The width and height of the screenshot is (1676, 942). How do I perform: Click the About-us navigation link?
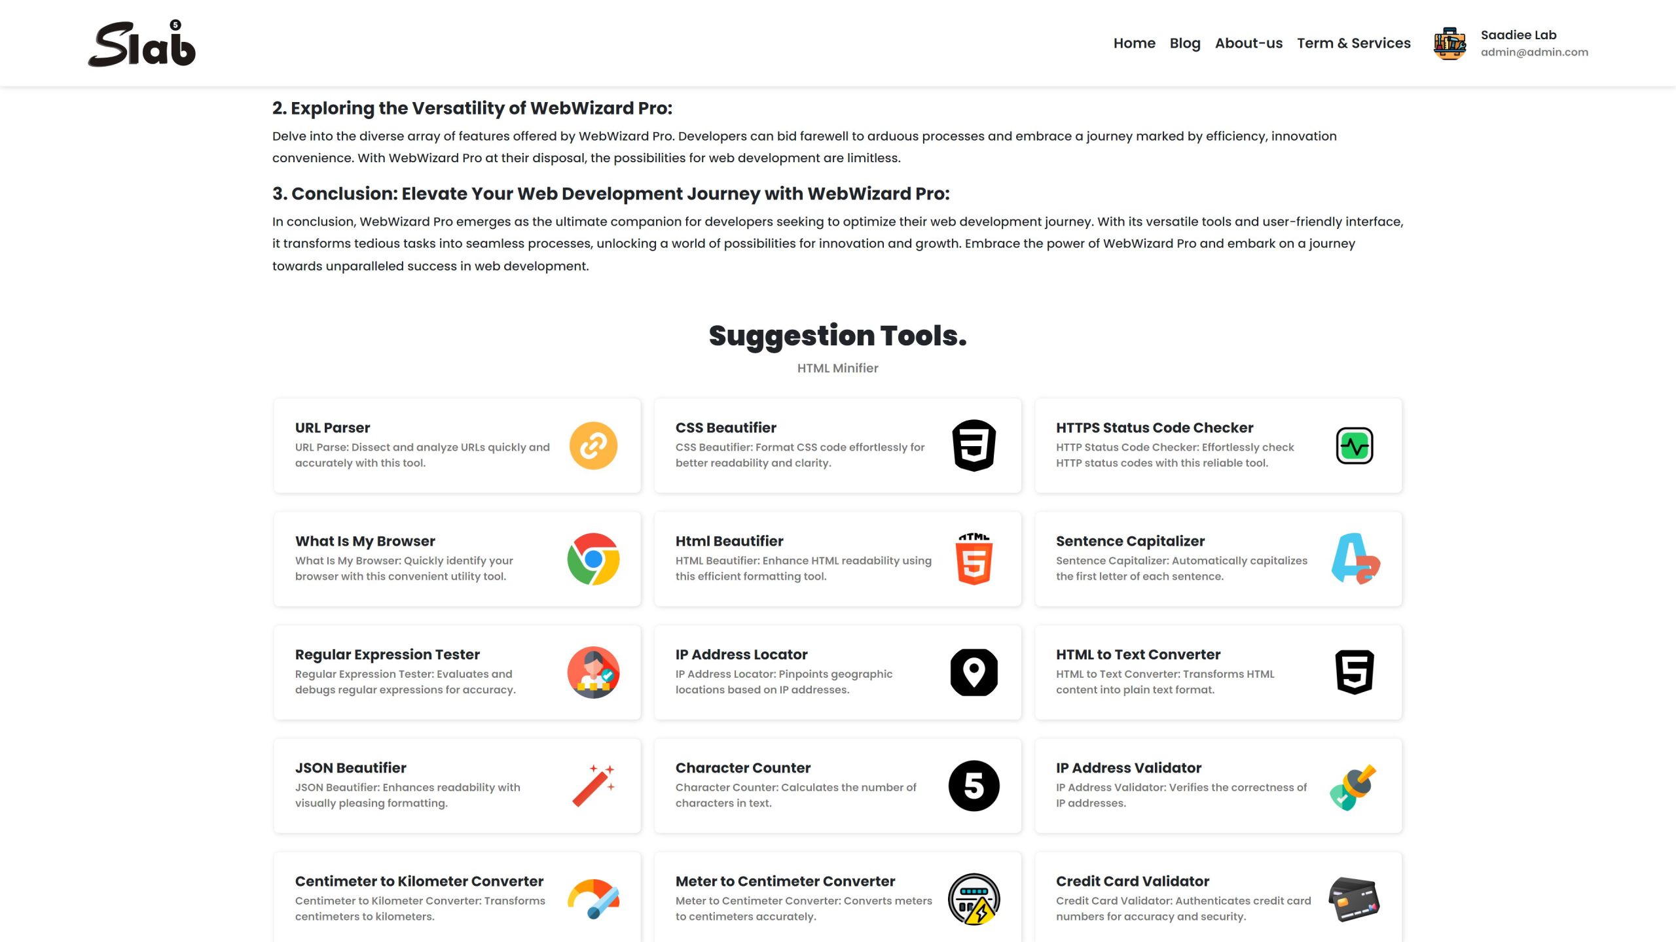pos(1249,43)
